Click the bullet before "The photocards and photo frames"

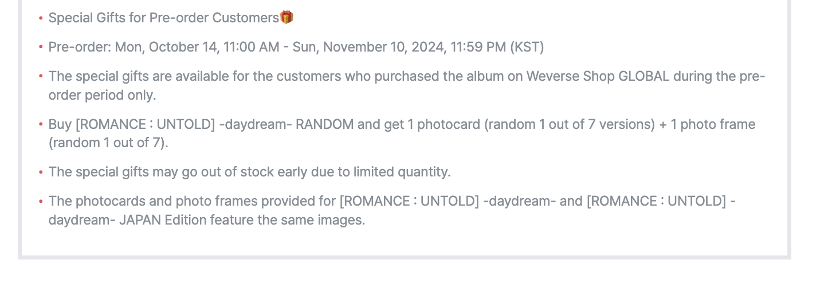pyautogui.click(x=41, y=202)
